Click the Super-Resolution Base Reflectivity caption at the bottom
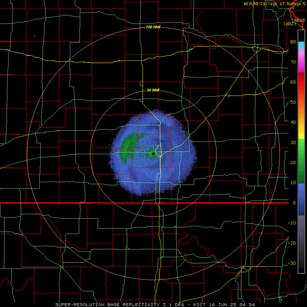Image resolution: width=307 pixels, height=307 pixels. (155, 305)
